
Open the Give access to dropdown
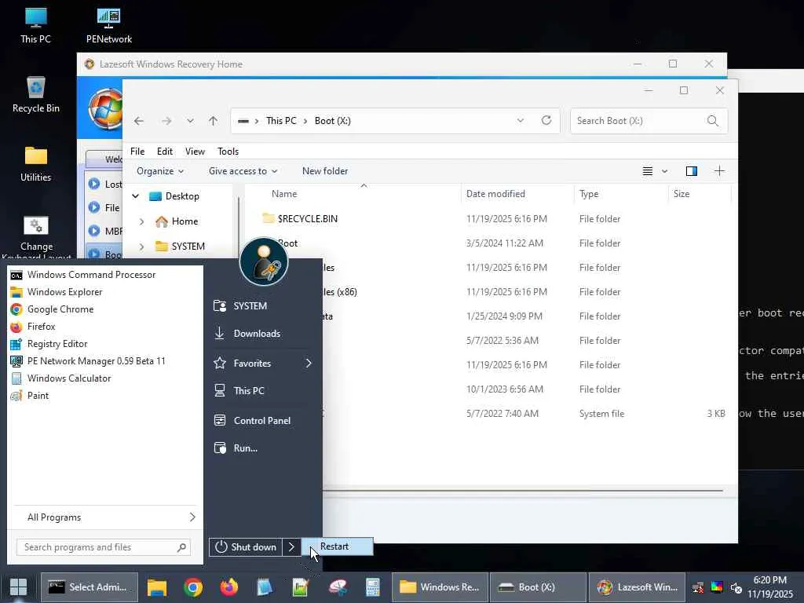click(x=243, y=171)
